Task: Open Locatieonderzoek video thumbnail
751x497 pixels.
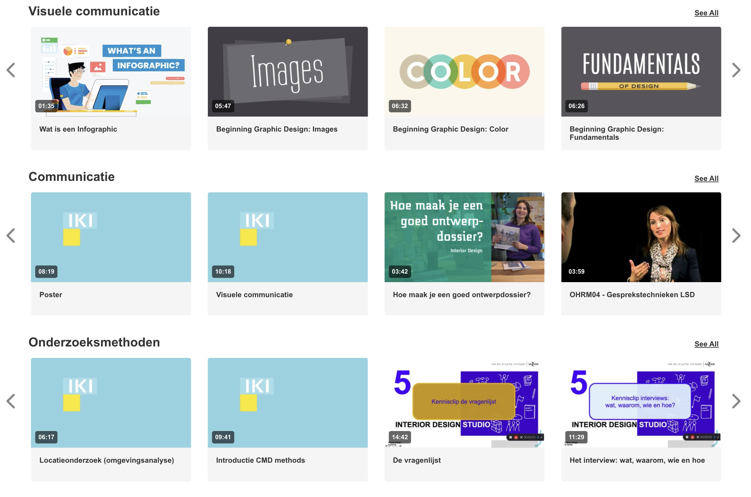Action: (x=111, y=403)
